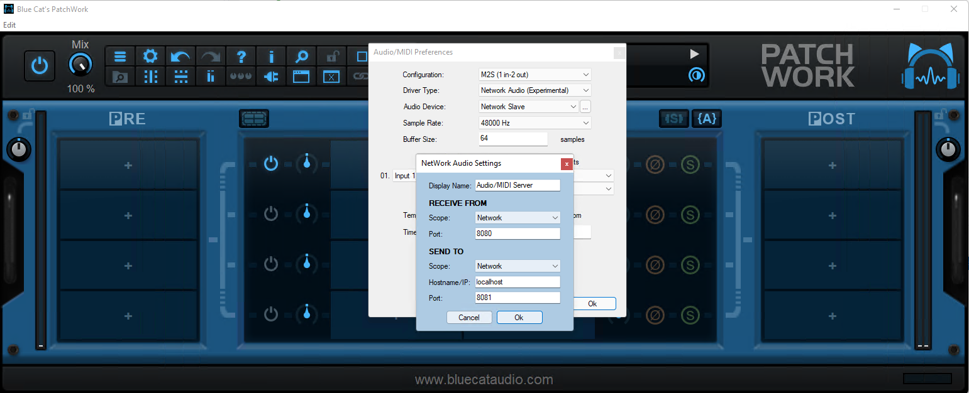This screenshot has height=393, width=969.
Task: Click the circular icon below play arrow
Action: pos(696,75)
